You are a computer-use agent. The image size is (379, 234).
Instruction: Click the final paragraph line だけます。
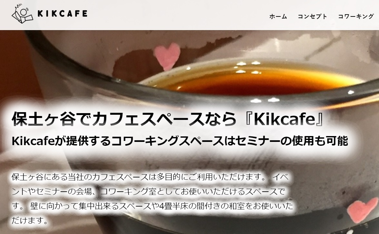click(x=30, y=221)
